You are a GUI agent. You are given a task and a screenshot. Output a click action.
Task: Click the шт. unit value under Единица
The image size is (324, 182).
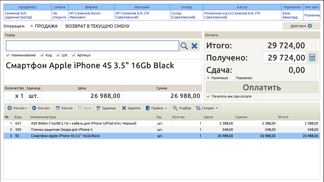(x=34, y=96)
